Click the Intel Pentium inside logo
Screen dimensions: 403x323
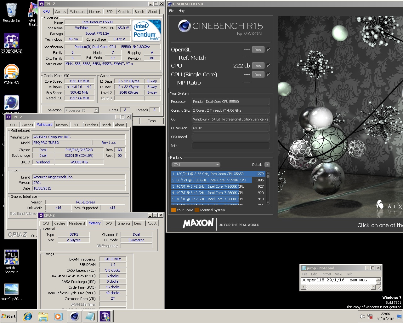click(x=147, y=31)
